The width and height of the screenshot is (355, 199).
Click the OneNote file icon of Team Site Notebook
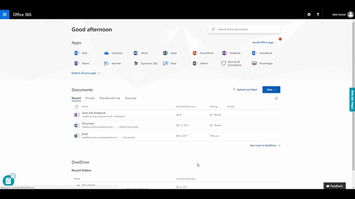click(77, 115)
